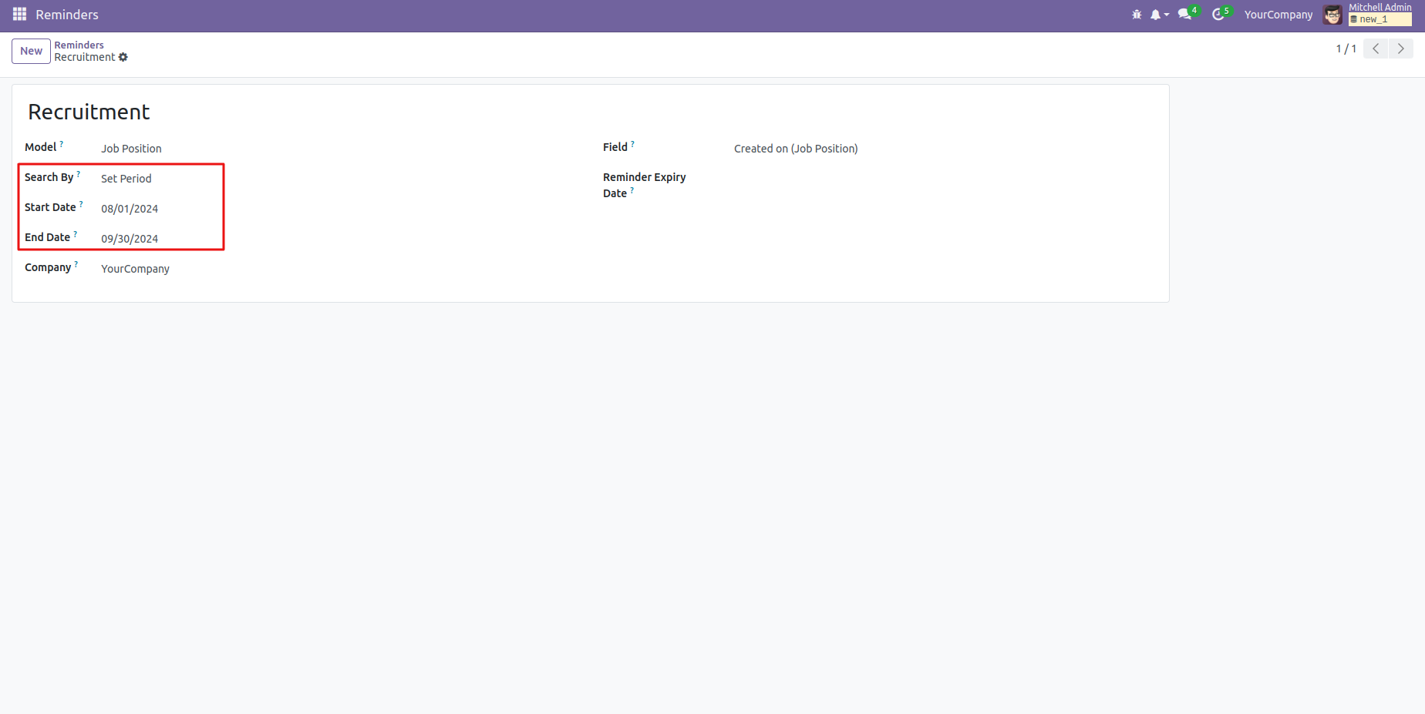This screenshot has height=714, width=1425.
Task: Open the conversations chat bubble icon
Action: (1185, 15)
